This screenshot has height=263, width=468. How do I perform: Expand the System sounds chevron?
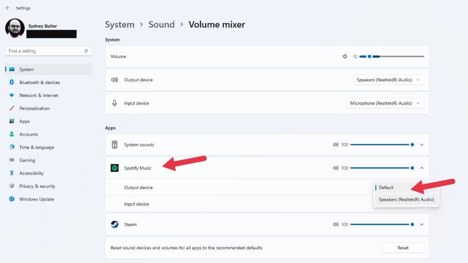pos(421,145)
